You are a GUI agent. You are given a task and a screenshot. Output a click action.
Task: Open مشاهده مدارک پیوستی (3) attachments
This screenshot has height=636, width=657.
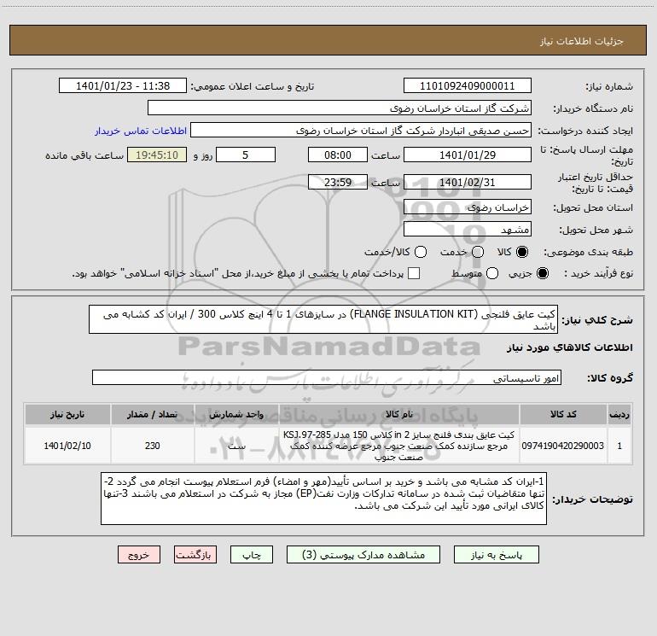(363, 555)
